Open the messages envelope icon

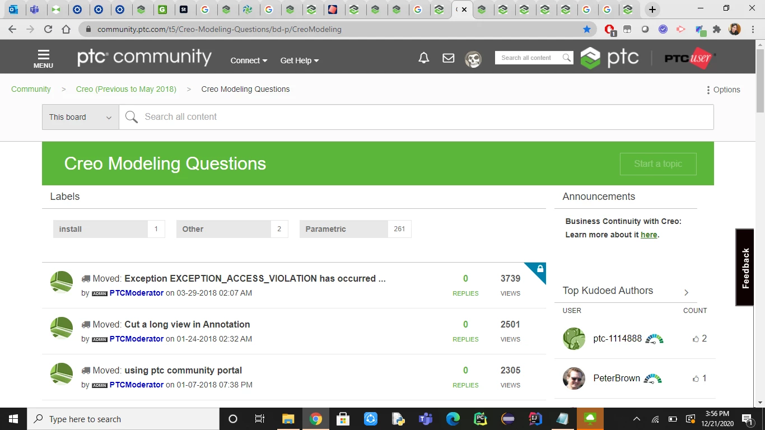tap(449, 58)
